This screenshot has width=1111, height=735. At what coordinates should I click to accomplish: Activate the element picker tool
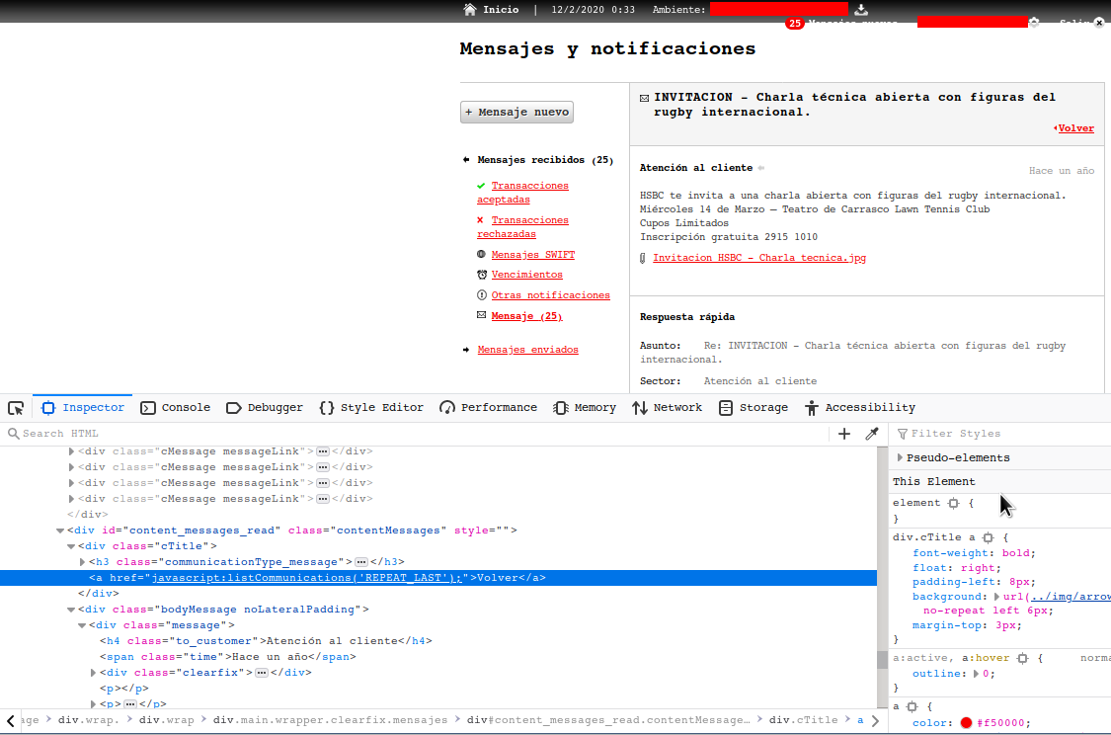[x=16, y=408]
